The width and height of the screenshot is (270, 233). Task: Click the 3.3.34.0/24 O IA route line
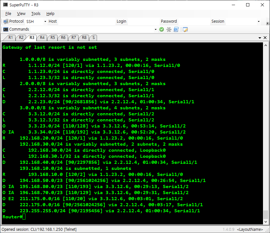tap(94, 132)
